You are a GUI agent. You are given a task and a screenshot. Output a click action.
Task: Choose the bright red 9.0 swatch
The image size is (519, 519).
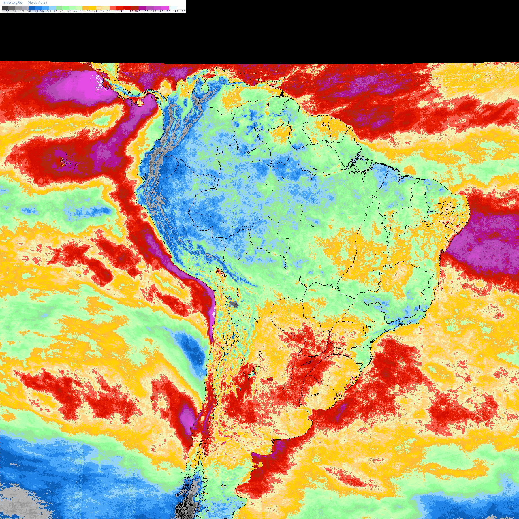click(x=120, y=8)
